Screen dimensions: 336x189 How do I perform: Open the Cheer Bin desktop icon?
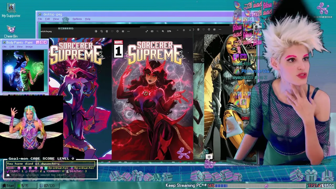point(11,31)
